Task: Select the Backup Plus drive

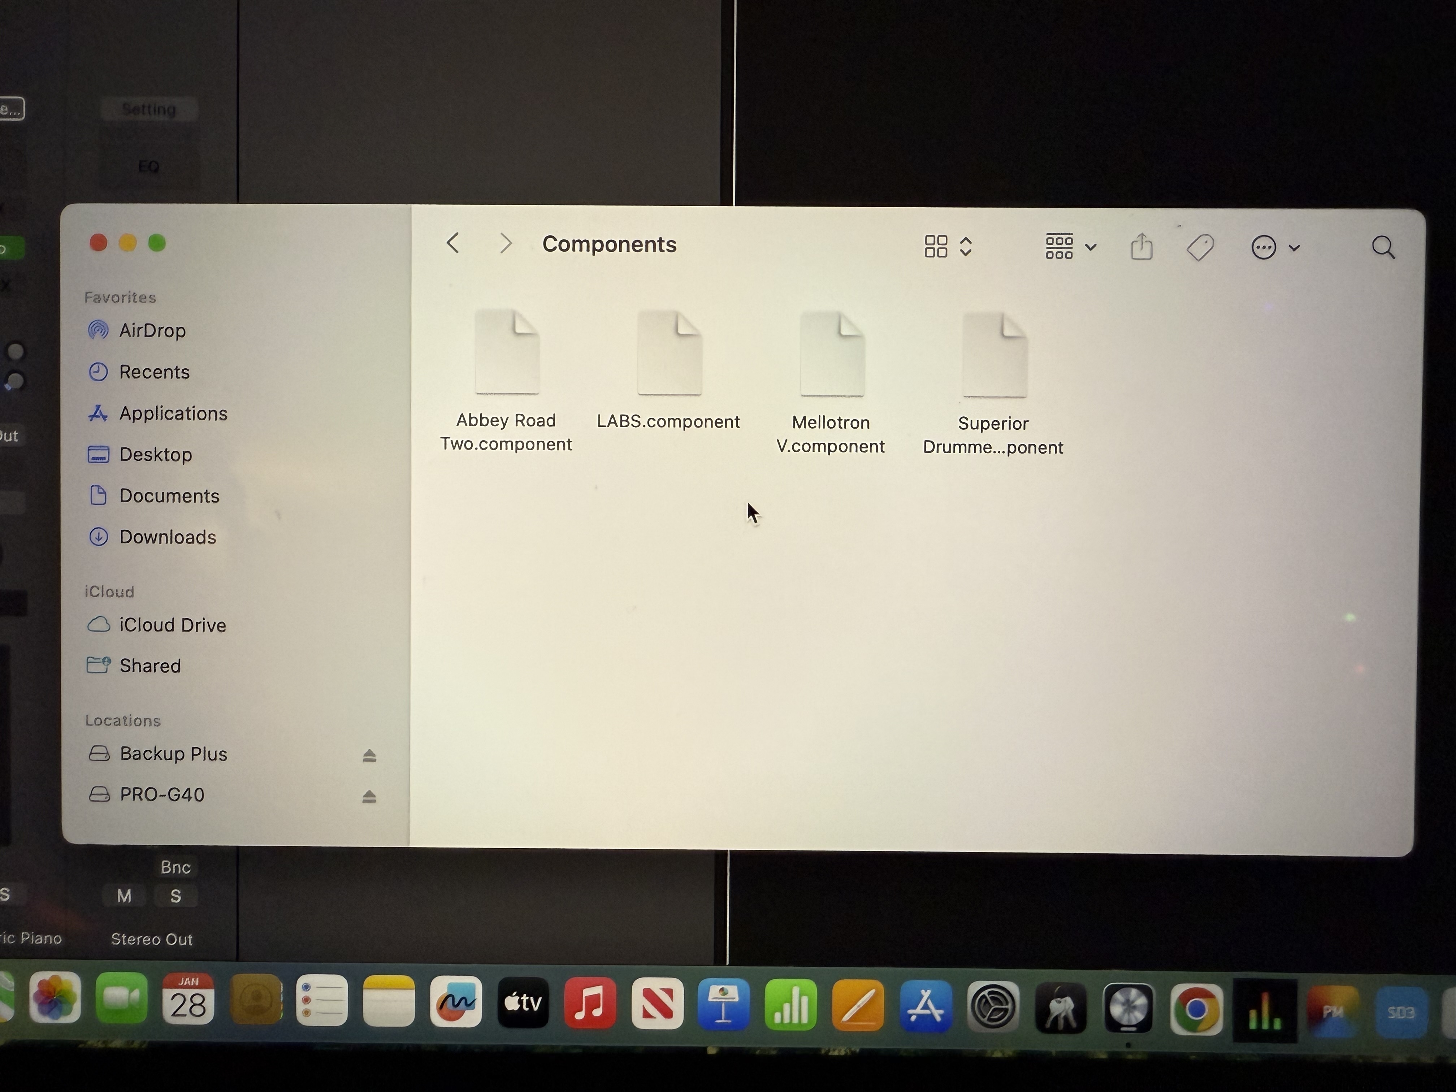Action: coord(173,754)
